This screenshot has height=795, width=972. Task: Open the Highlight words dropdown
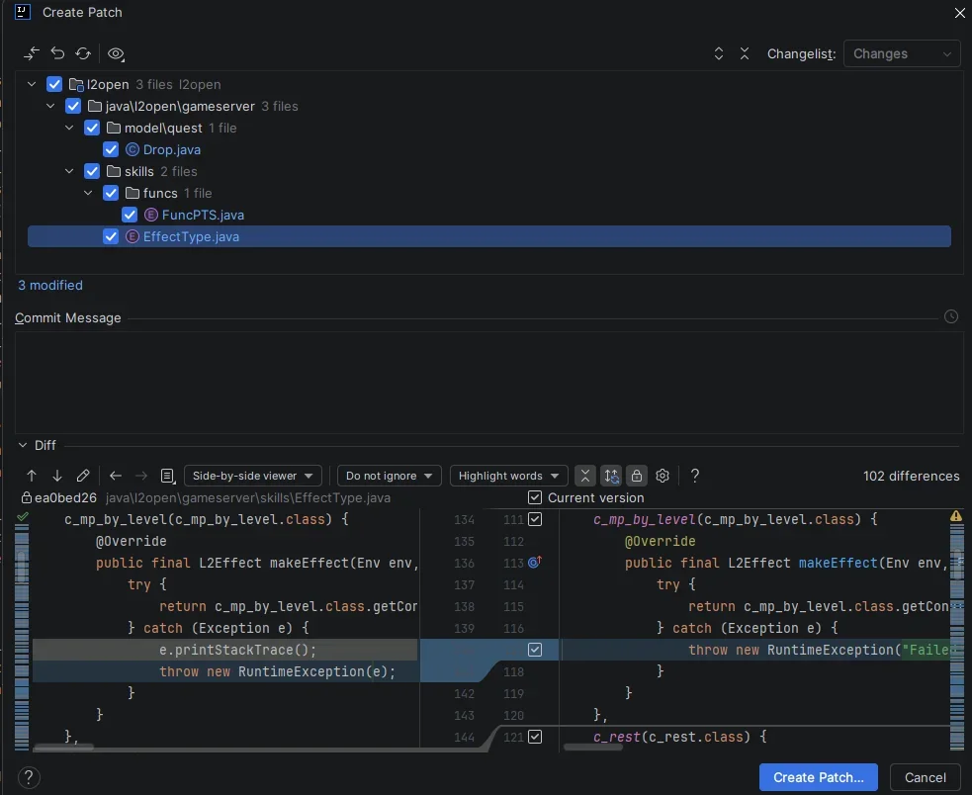509,476
